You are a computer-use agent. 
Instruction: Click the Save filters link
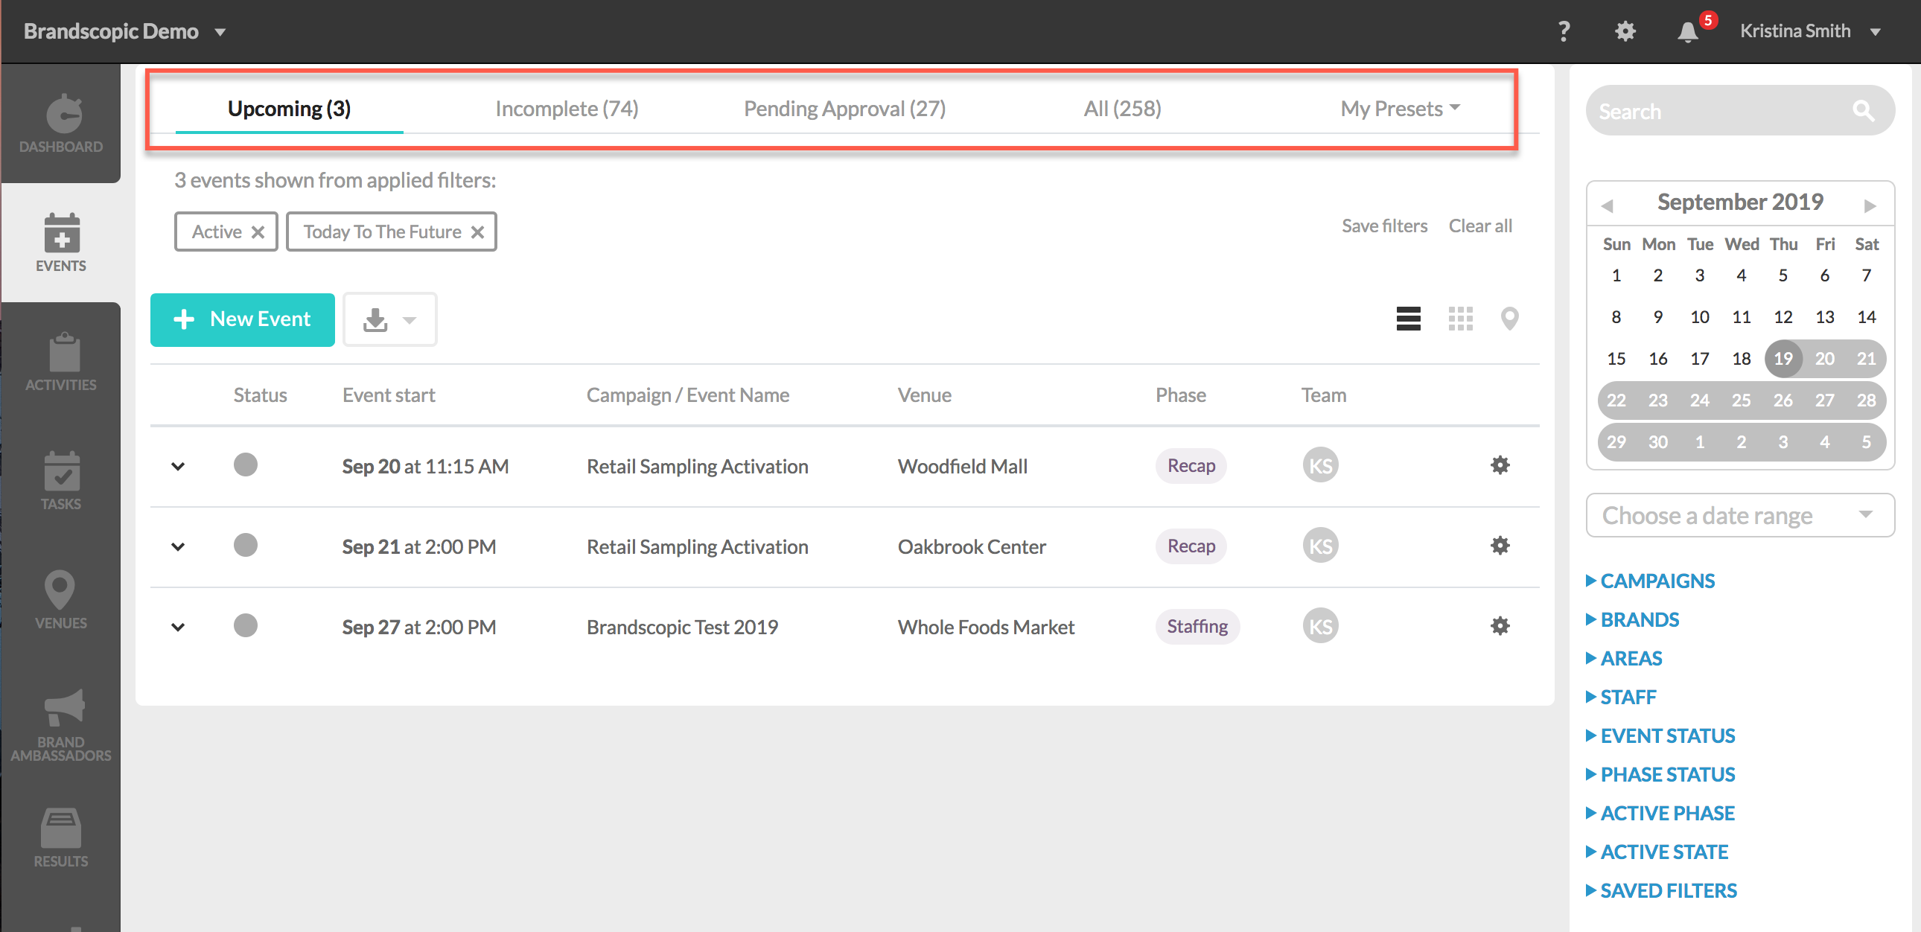[1384, 226]
